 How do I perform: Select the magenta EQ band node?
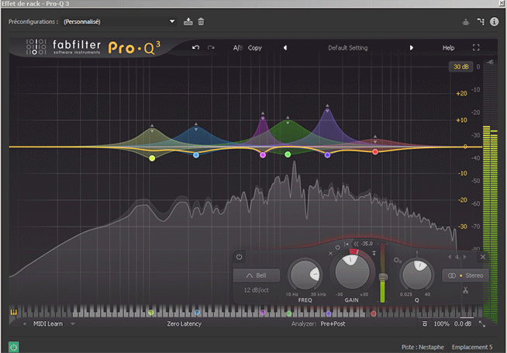[263, 155]
